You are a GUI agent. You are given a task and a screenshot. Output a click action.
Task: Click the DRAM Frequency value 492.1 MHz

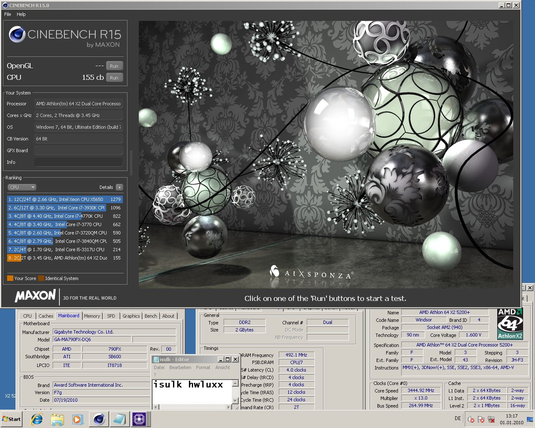(296, 355)
